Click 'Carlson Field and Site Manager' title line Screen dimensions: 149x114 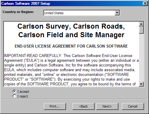coord(71,35)
